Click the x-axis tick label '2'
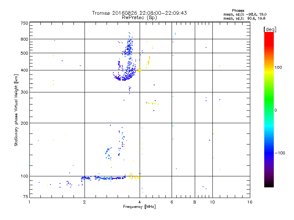 (85, 202)
